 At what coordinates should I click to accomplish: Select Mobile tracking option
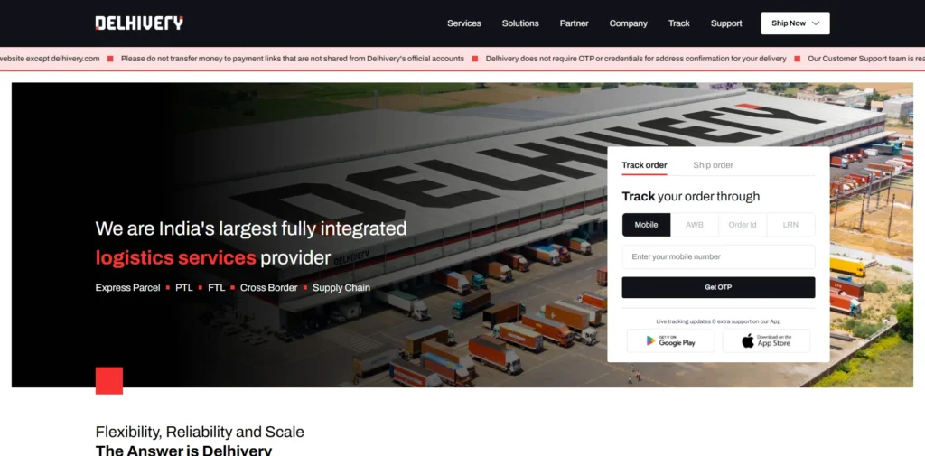[x=646, y=225]
